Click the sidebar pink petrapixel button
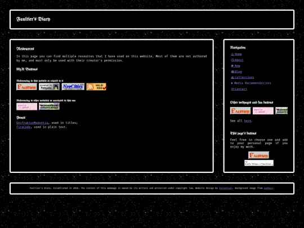304x228 pixels. point(263,111)
